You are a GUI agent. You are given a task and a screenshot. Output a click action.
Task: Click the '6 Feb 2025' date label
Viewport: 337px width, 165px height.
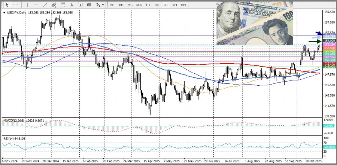pyautogui.click(x=91, y=161)
